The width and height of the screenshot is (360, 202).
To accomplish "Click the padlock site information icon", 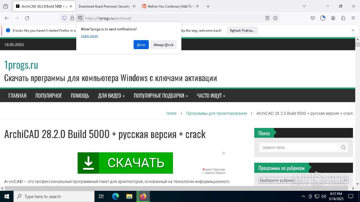I will pos(72,18).
